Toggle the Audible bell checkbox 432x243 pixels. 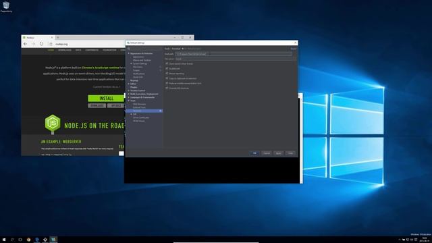pos(167,68)
